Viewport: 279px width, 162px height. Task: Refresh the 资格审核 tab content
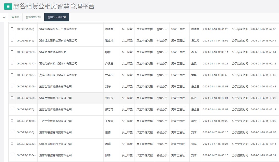click(38, 17)
